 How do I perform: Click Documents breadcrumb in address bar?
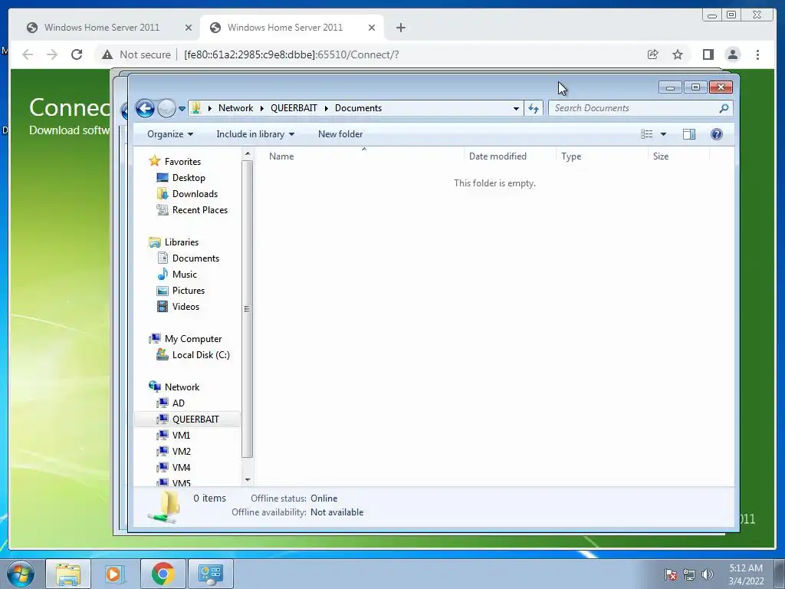358,108
